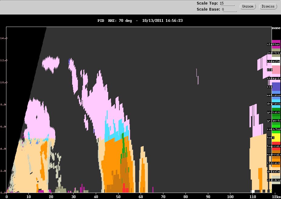The width and height of the screenshot is (281, 199).
Task: Select the clutter magenta legend swatch
Action: (276, 44)
